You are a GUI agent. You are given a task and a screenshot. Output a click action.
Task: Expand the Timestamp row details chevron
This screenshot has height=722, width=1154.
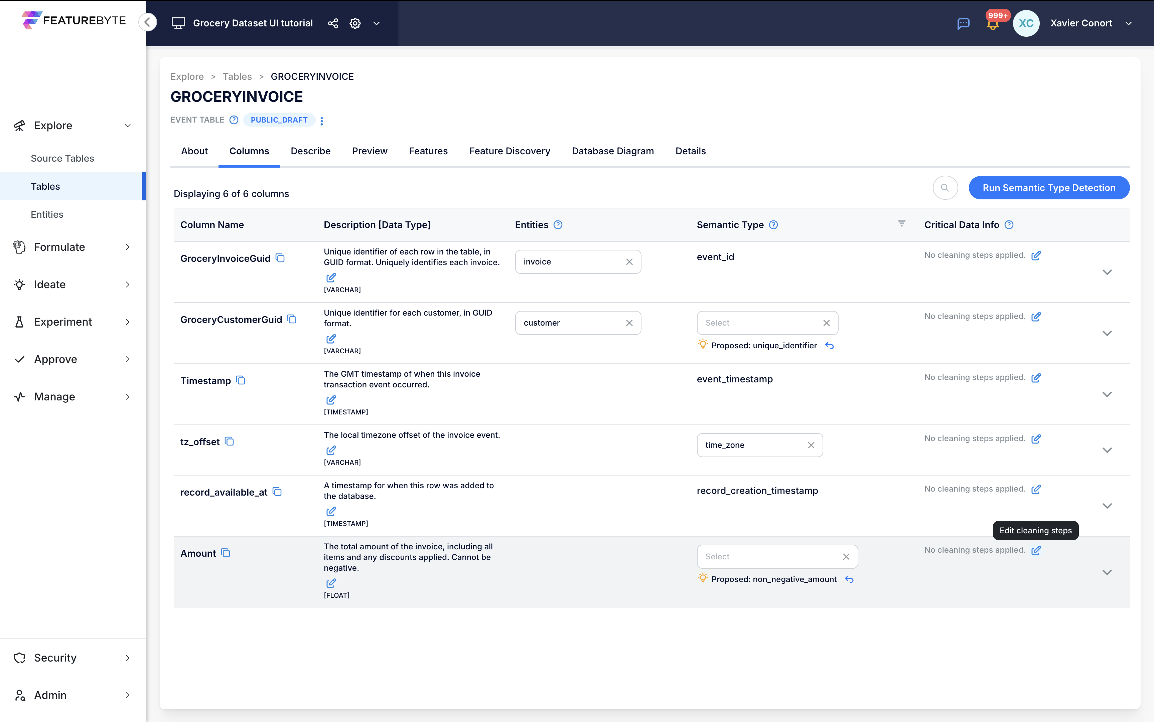tap(1108, 393)
